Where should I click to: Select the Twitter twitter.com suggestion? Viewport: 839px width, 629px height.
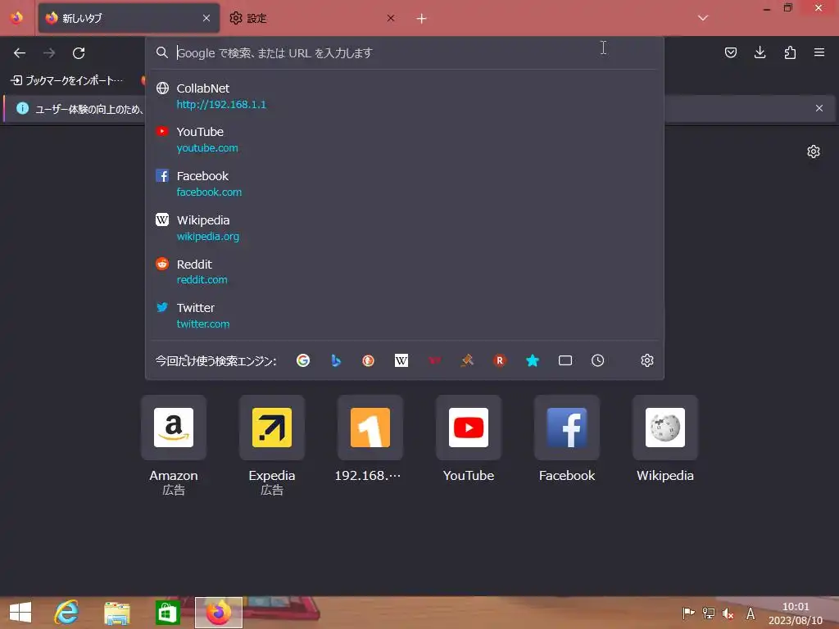pyautogui.click(x=405, y=315)
